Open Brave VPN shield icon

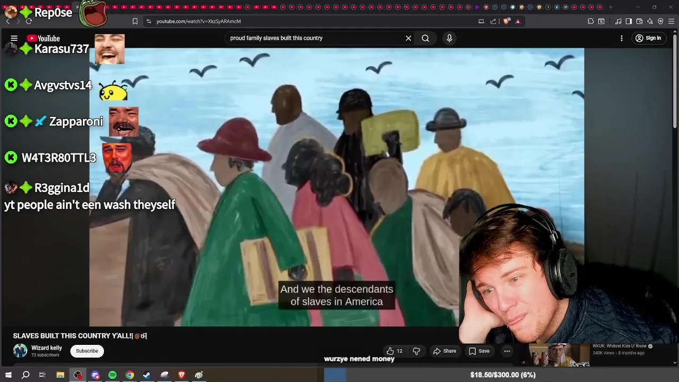pyautogui.click(x=660, y=21)
